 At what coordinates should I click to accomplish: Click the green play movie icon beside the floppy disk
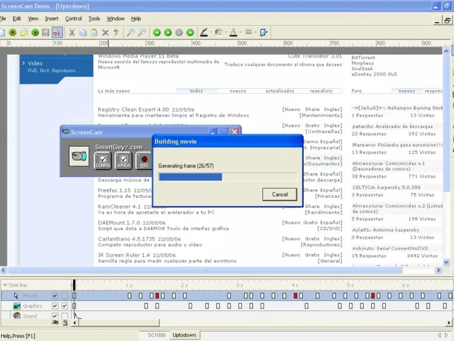pyautogui.click(x=35, y=32)
